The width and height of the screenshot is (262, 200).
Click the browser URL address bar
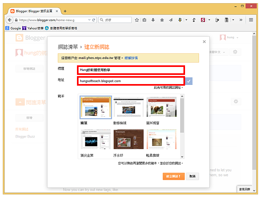coord(53,20)
